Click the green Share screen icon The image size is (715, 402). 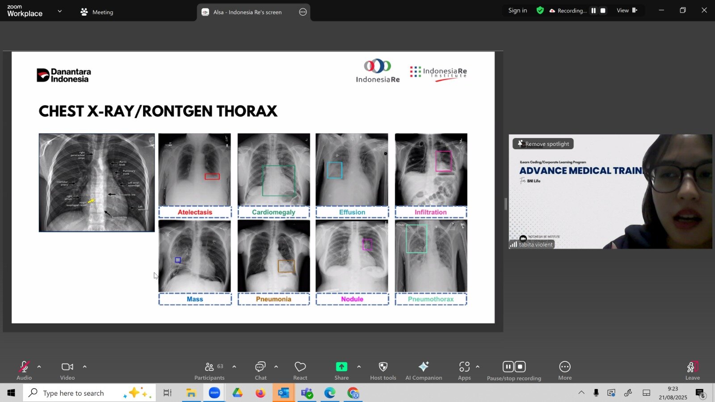coord(341,367)
